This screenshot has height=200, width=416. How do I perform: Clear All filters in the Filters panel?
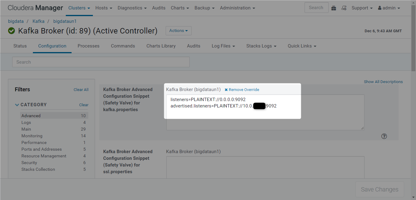click(x=81, y=89)
